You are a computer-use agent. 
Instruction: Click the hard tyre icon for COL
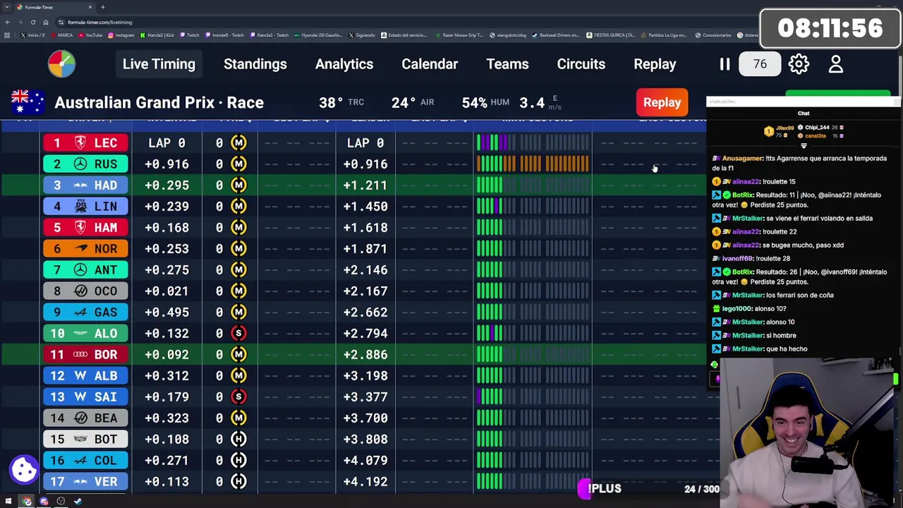click(238, 461)
